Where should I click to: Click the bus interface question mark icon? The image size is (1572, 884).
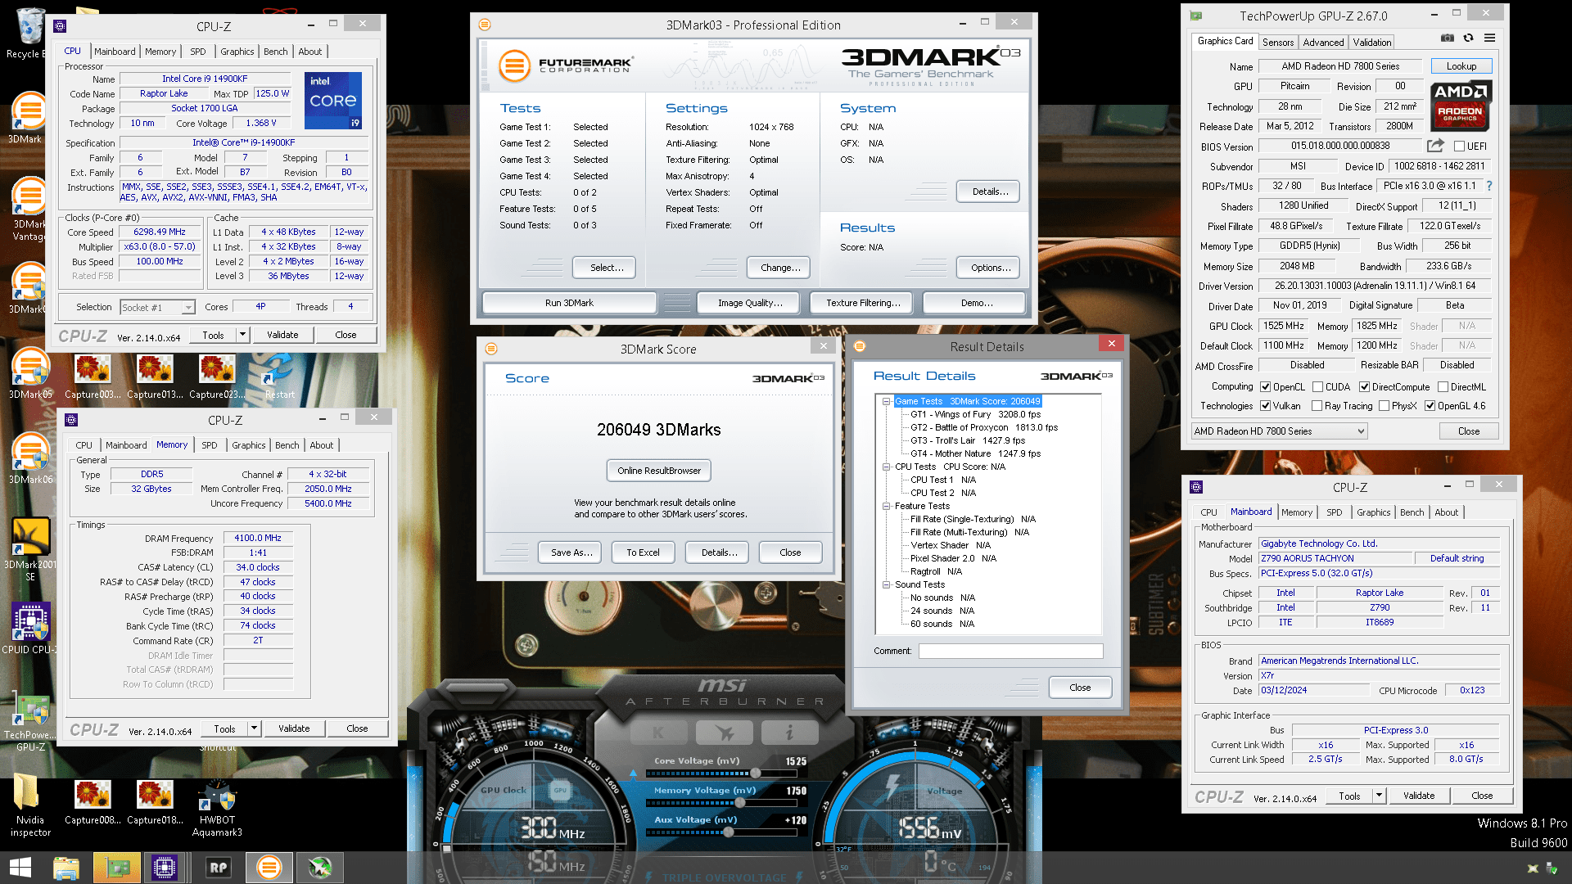click(x=1489, y=186)
